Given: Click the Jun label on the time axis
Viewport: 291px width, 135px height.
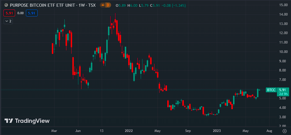Looking at the screenshot, I should pos(78,131).
